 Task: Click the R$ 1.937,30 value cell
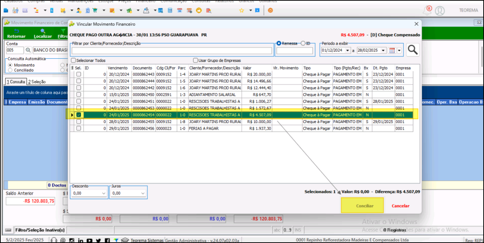pos(257,129)
